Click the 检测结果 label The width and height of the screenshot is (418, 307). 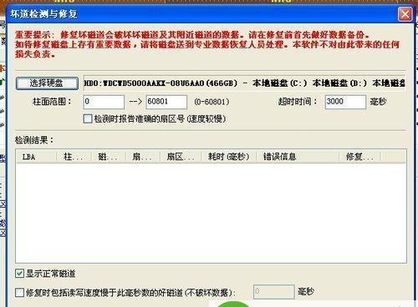tap(34, 140)
